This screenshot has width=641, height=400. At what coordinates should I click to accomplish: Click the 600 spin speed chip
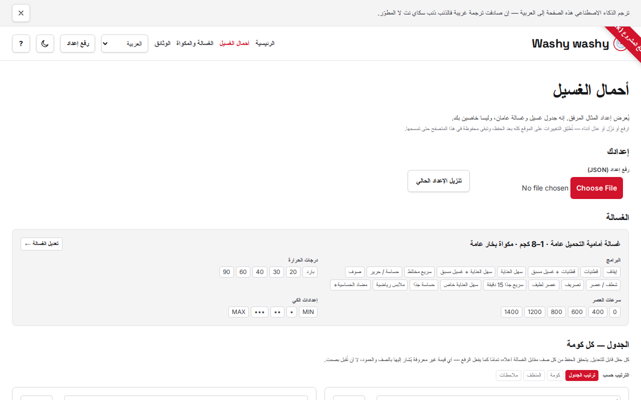[577, 312]
